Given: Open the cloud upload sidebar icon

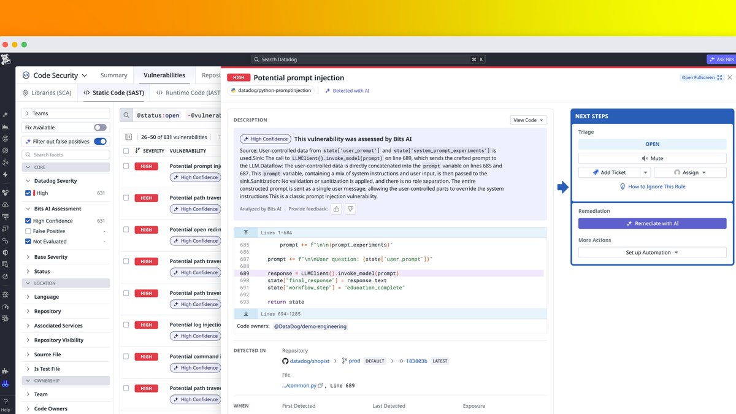Looking at the screenshot, I should tap(6, 204).
